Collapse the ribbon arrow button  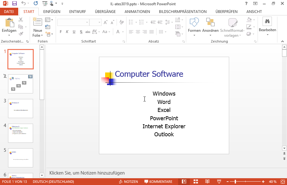pos(282,41)
